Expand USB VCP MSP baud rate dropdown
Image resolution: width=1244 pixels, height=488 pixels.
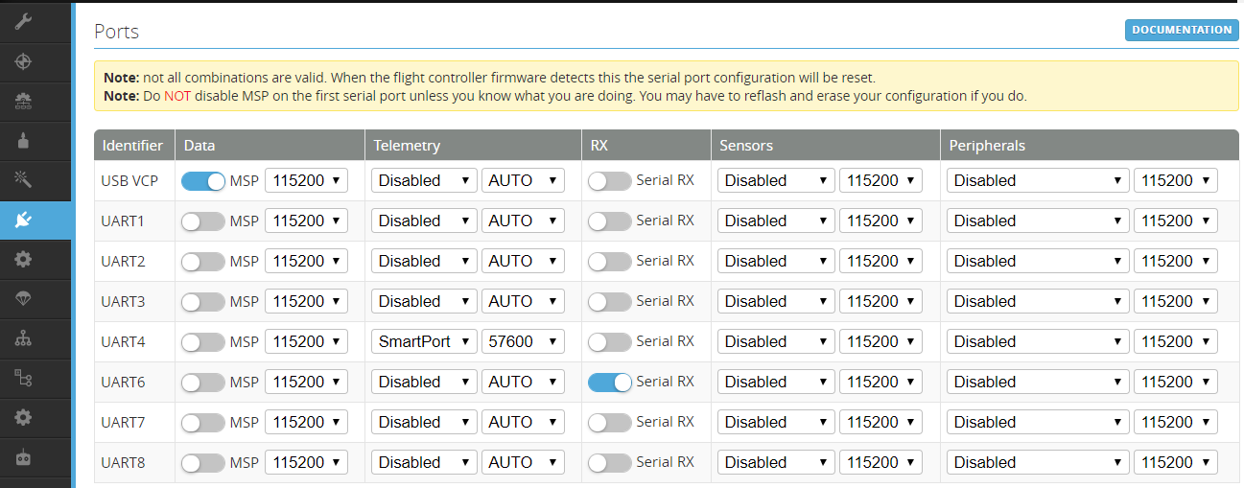306,180
